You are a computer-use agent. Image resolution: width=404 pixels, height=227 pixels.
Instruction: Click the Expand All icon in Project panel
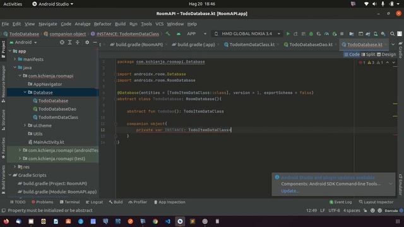tap(69, 42)
